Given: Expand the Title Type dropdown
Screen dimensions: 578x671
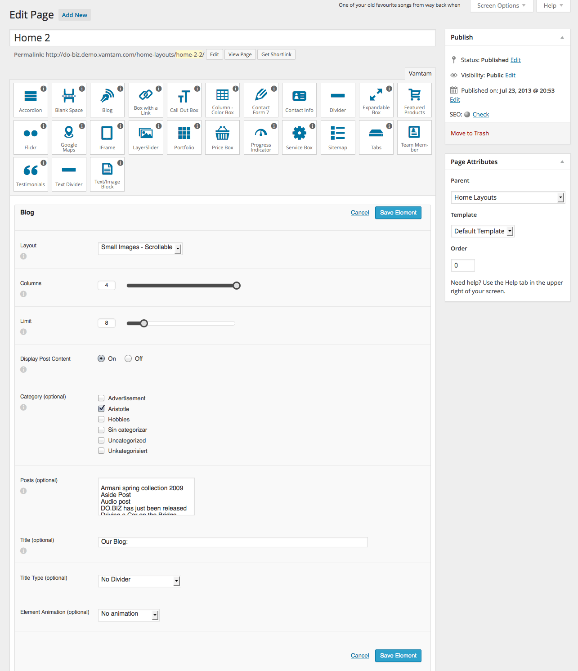Looking at the screenshot, I should point(139,580).
